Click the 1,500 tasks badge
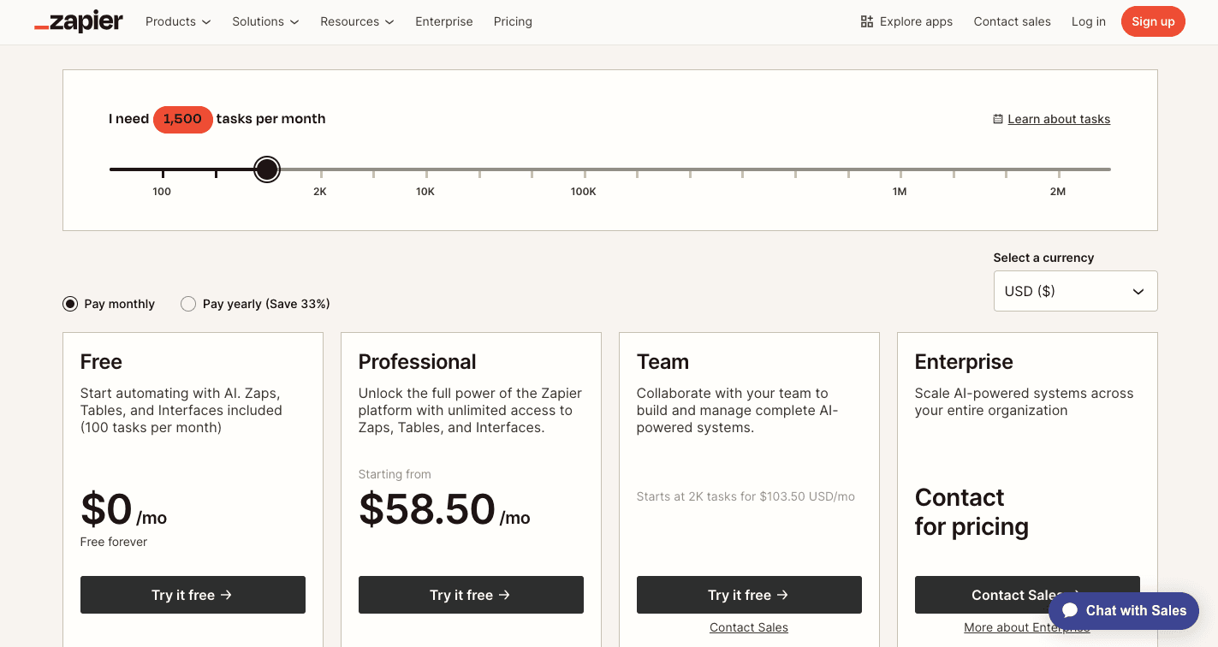This screenshot has height=647, width=1218. pos(182,119)
